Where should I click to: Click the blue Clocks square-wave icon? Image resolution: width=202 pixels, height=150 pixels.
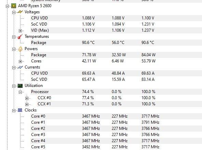coord(20,110)
